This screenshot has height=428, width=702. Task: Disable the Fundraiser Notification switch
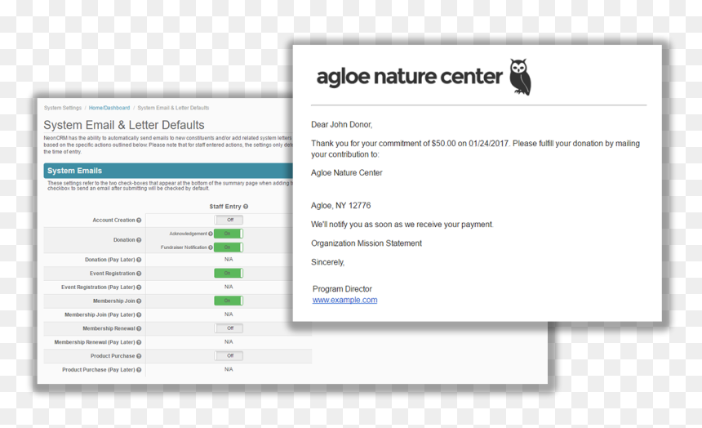[x=229, y=247]
